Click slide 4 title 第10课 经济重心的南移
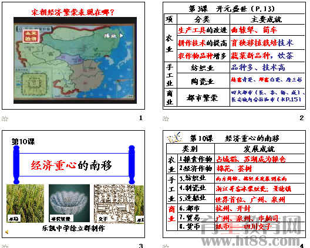The width and height of the screenshot is (310, 248). (234, 138)
